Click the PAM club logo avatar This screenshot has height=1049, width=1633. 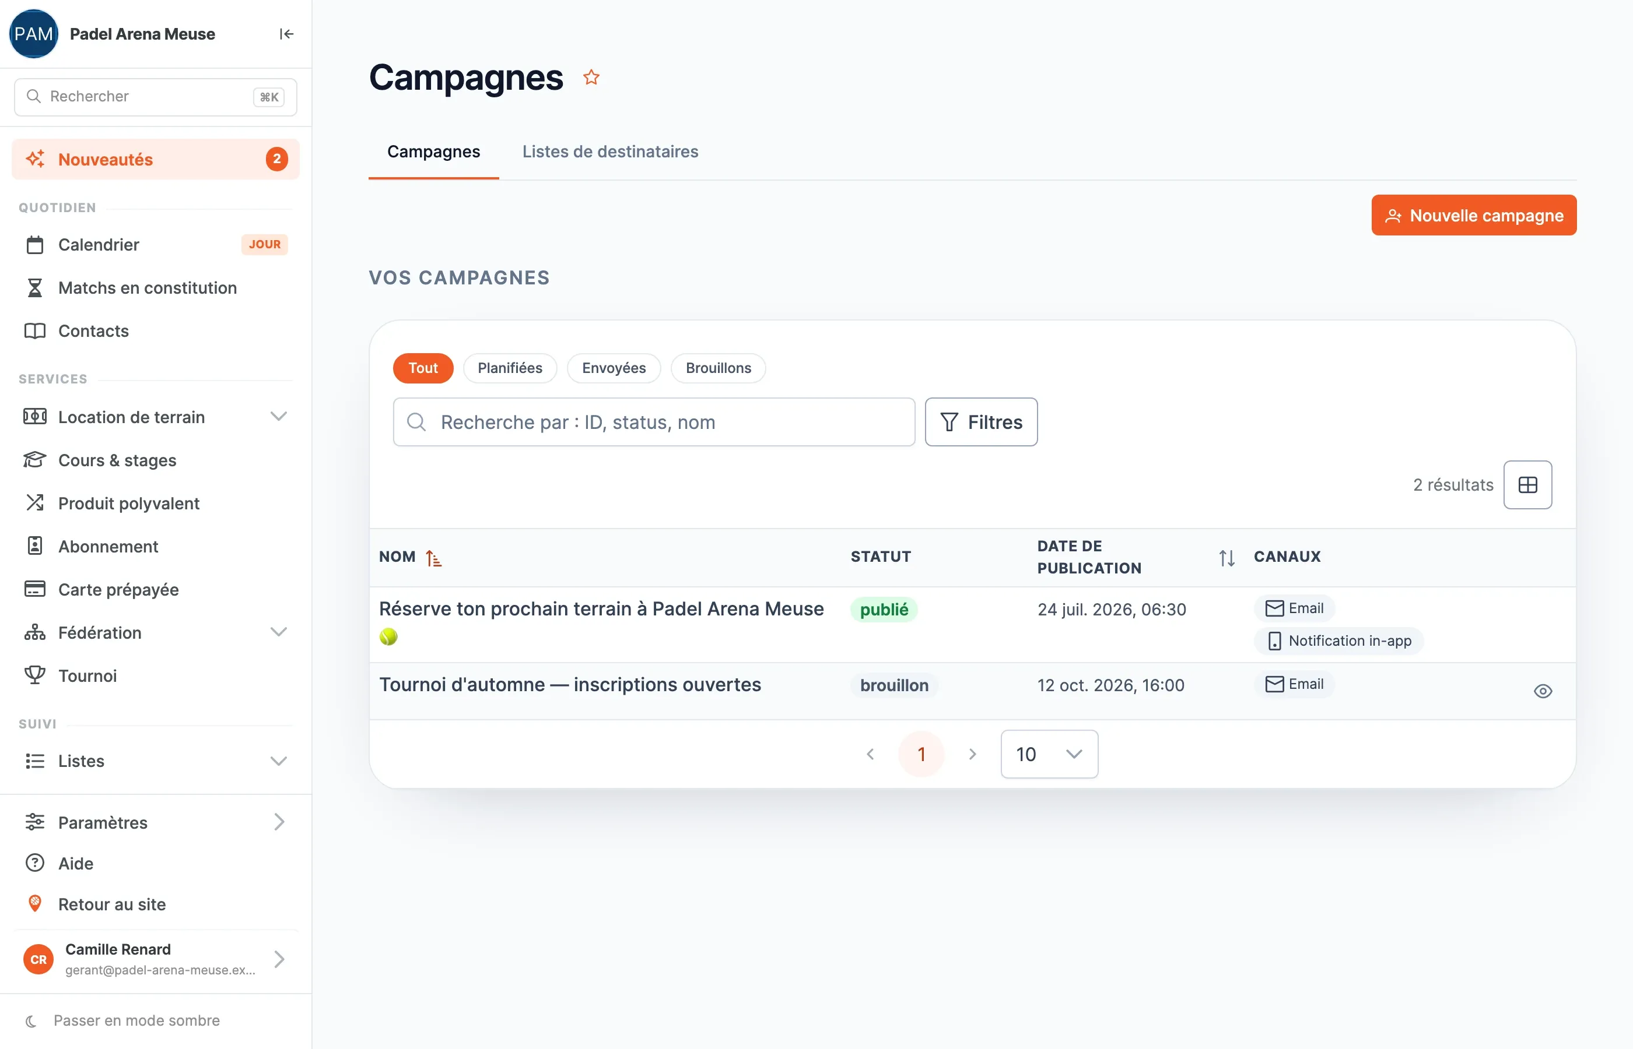click(x=33, y=34)
